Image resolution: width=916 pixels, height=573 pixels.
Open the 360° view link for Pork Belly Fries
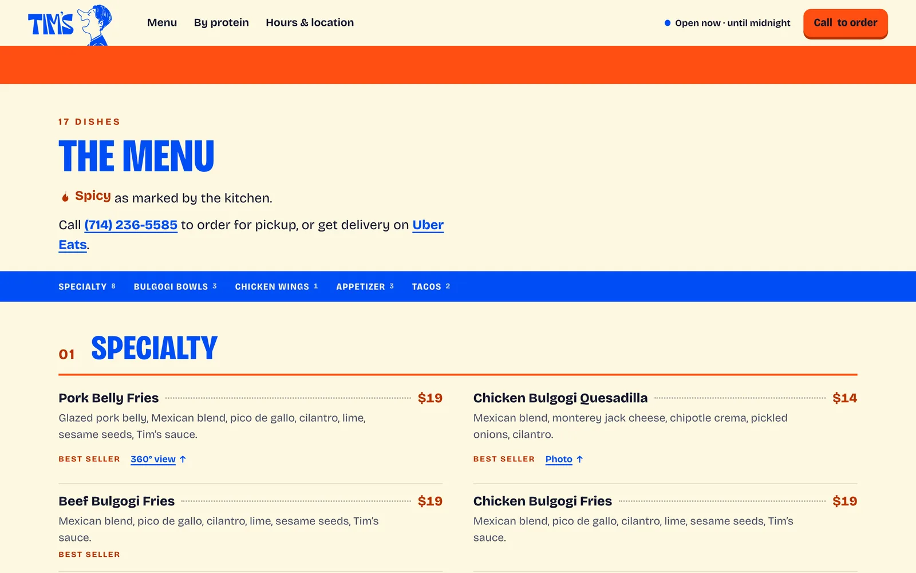(158, 459)
